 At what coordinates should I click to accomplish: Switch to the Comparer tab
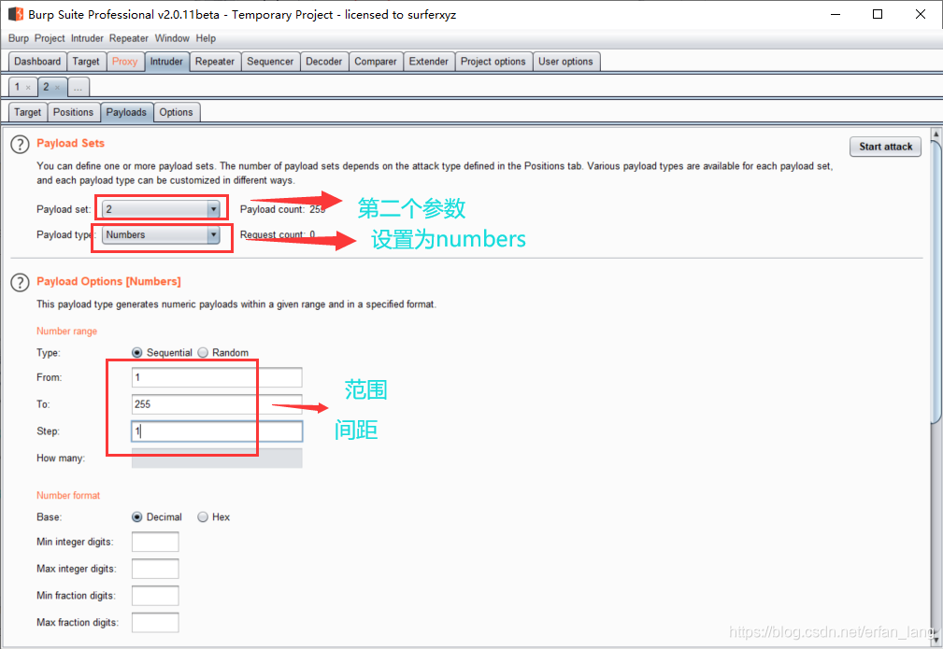point(376,62)
